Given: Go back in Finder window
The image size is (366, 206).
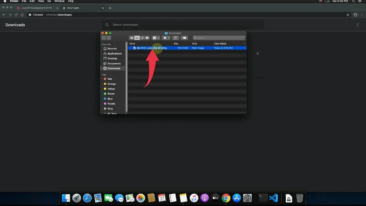Looking at the screenshot, I should click(x=103, y=38).
